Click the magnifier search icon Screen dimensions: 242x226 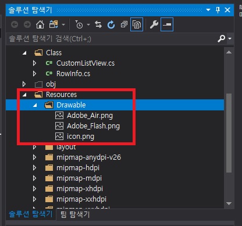tap(221, 38)
